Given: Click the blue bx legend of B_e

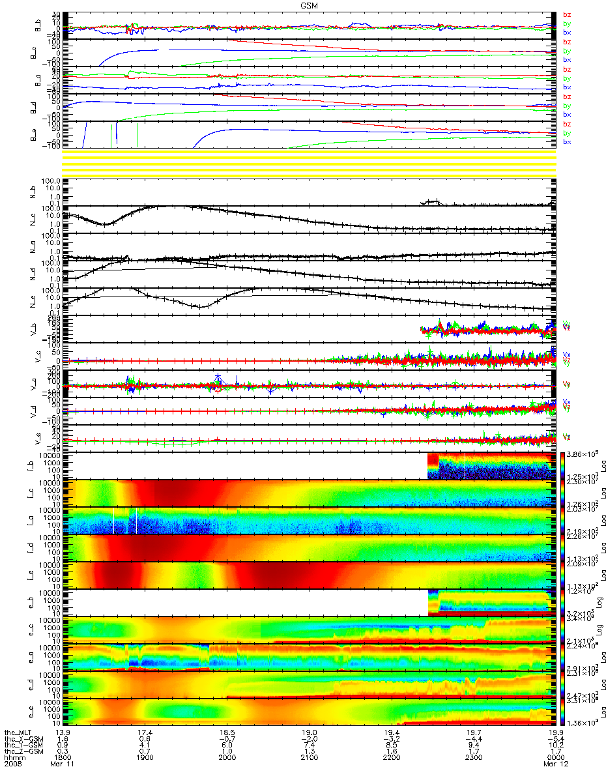Looking at the screenshot, I should [x=567, y=141].
